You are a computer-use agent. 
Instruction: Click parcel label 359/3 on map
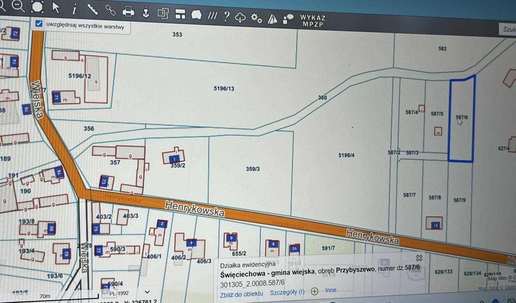tap(253, 169)
